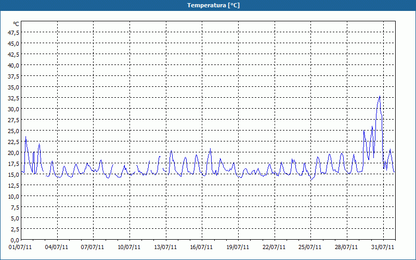
Task: Select the 40,0 y-axis label
Action: (14, 66)
